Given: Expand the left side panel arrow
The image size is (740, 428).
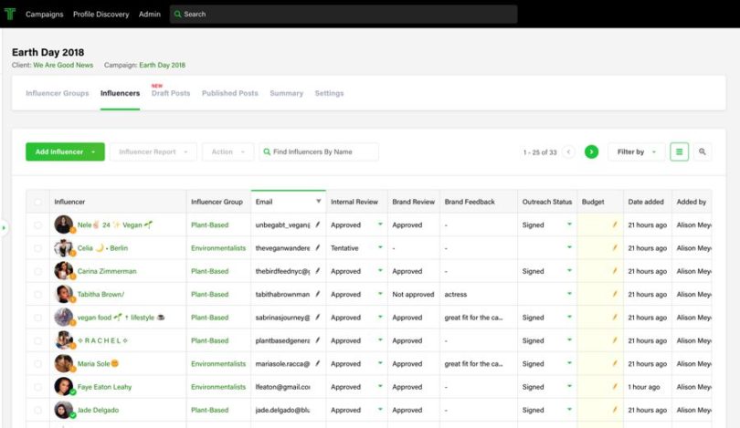Looking at the screenshot, I should click(4, 227).
